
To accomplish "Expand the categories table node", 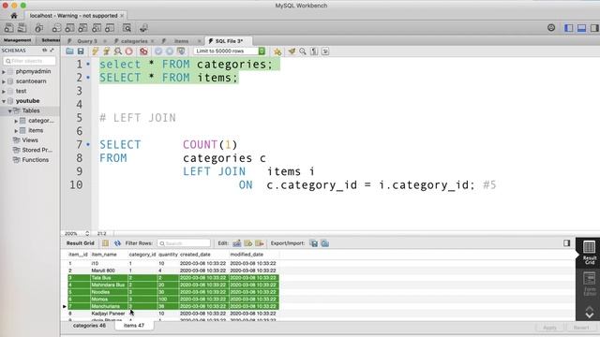I will point(16,121).
